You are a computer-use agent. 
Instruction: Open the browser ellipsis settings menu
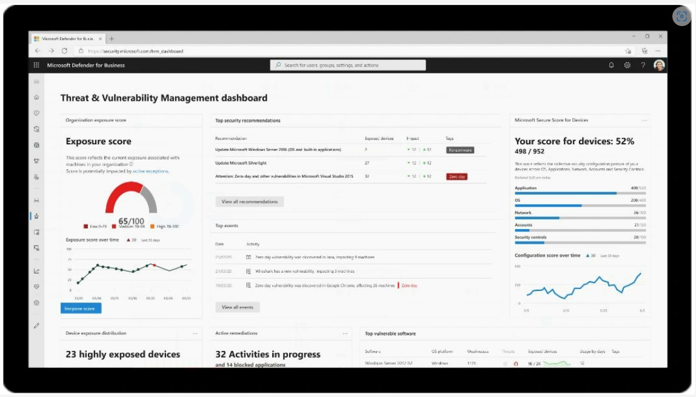[658, 51]
